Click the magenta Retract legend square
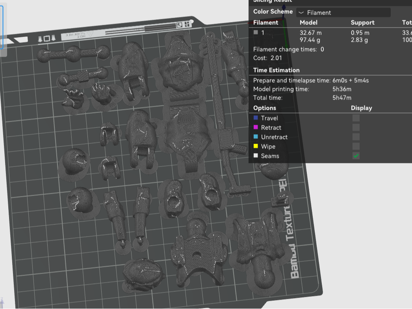 tap(256, 127)
